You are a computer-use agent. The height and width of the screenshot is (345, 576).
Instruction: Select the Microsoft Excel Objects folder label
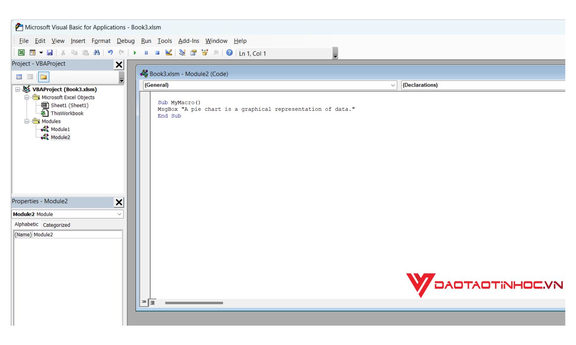coord(68,97)
